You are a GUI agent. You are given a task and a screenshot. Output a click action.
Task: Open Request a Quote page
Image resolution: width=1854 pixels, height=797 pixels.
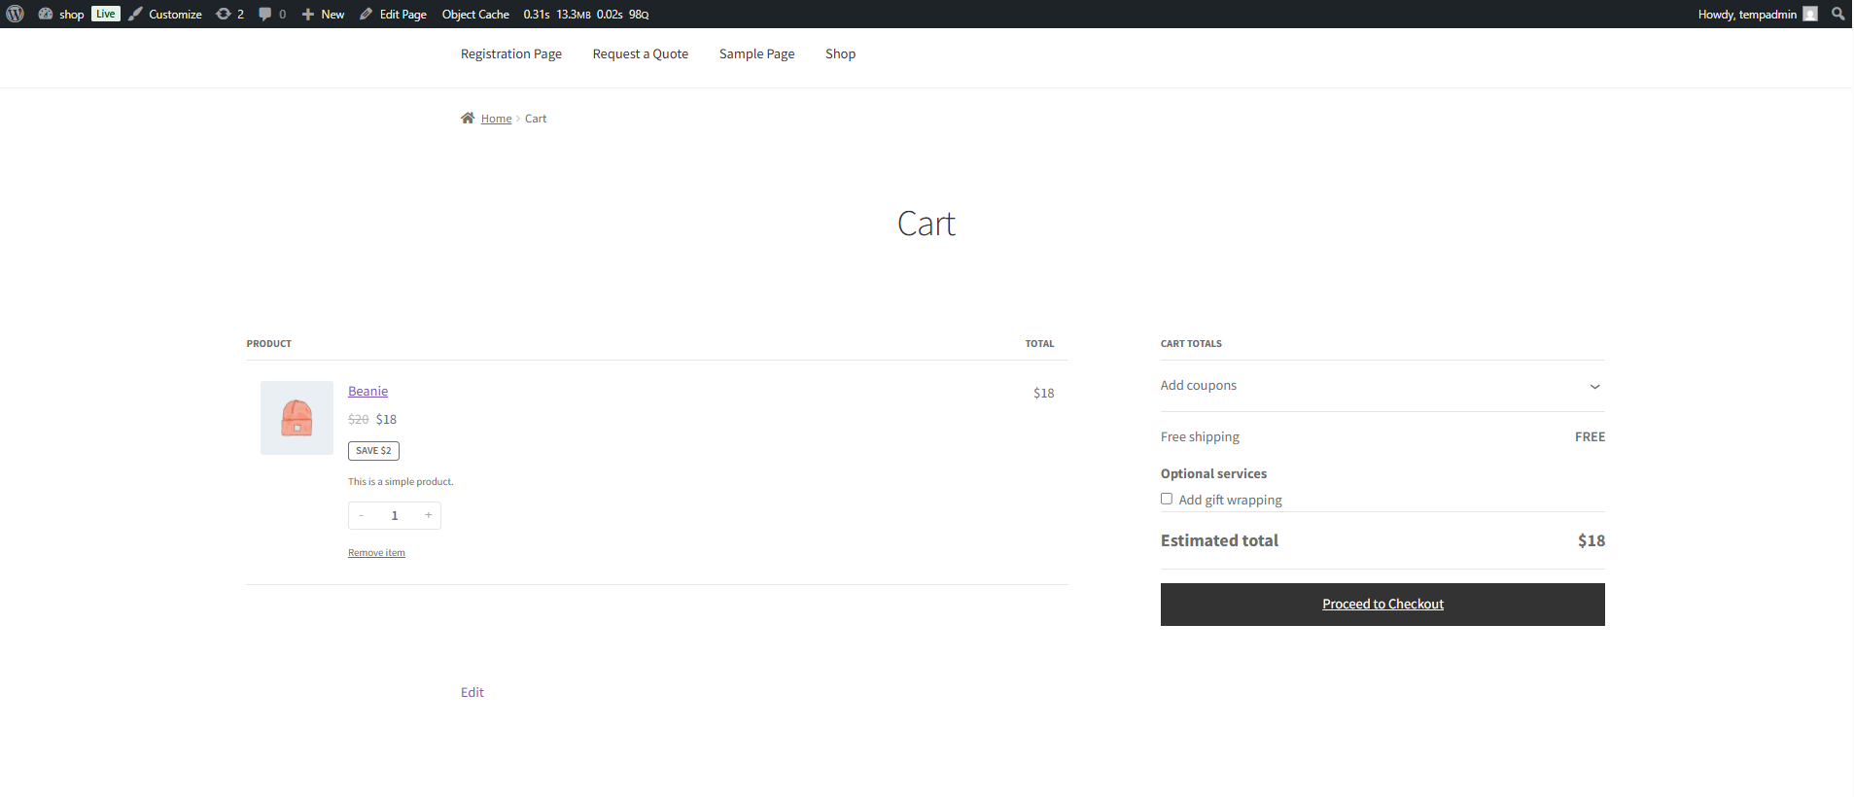(641, 53)
